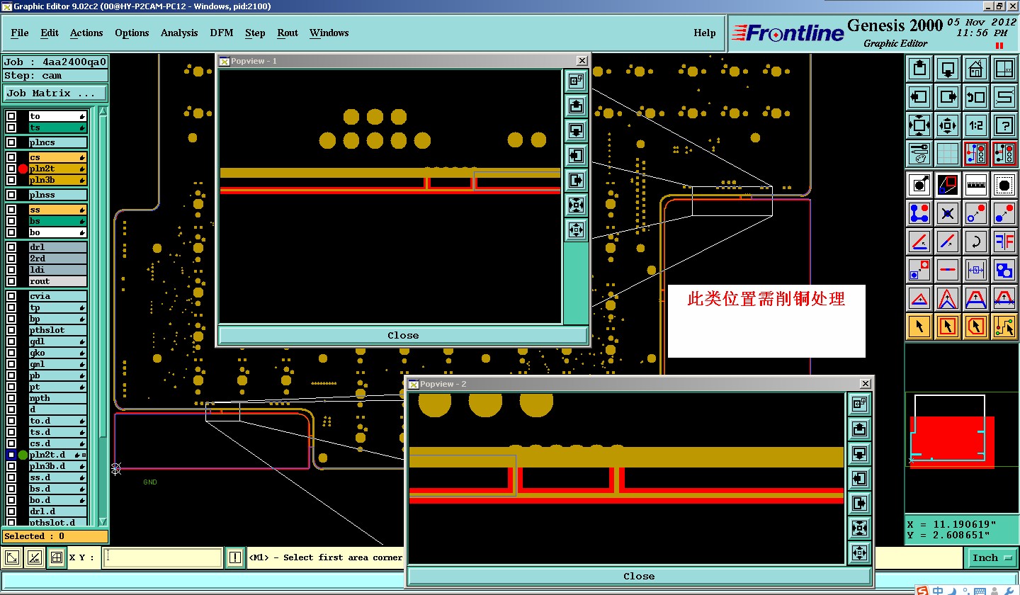Click the red marker beside pln2t
The width and height of the screenshot is (1020, 595).
pos(23,169)
